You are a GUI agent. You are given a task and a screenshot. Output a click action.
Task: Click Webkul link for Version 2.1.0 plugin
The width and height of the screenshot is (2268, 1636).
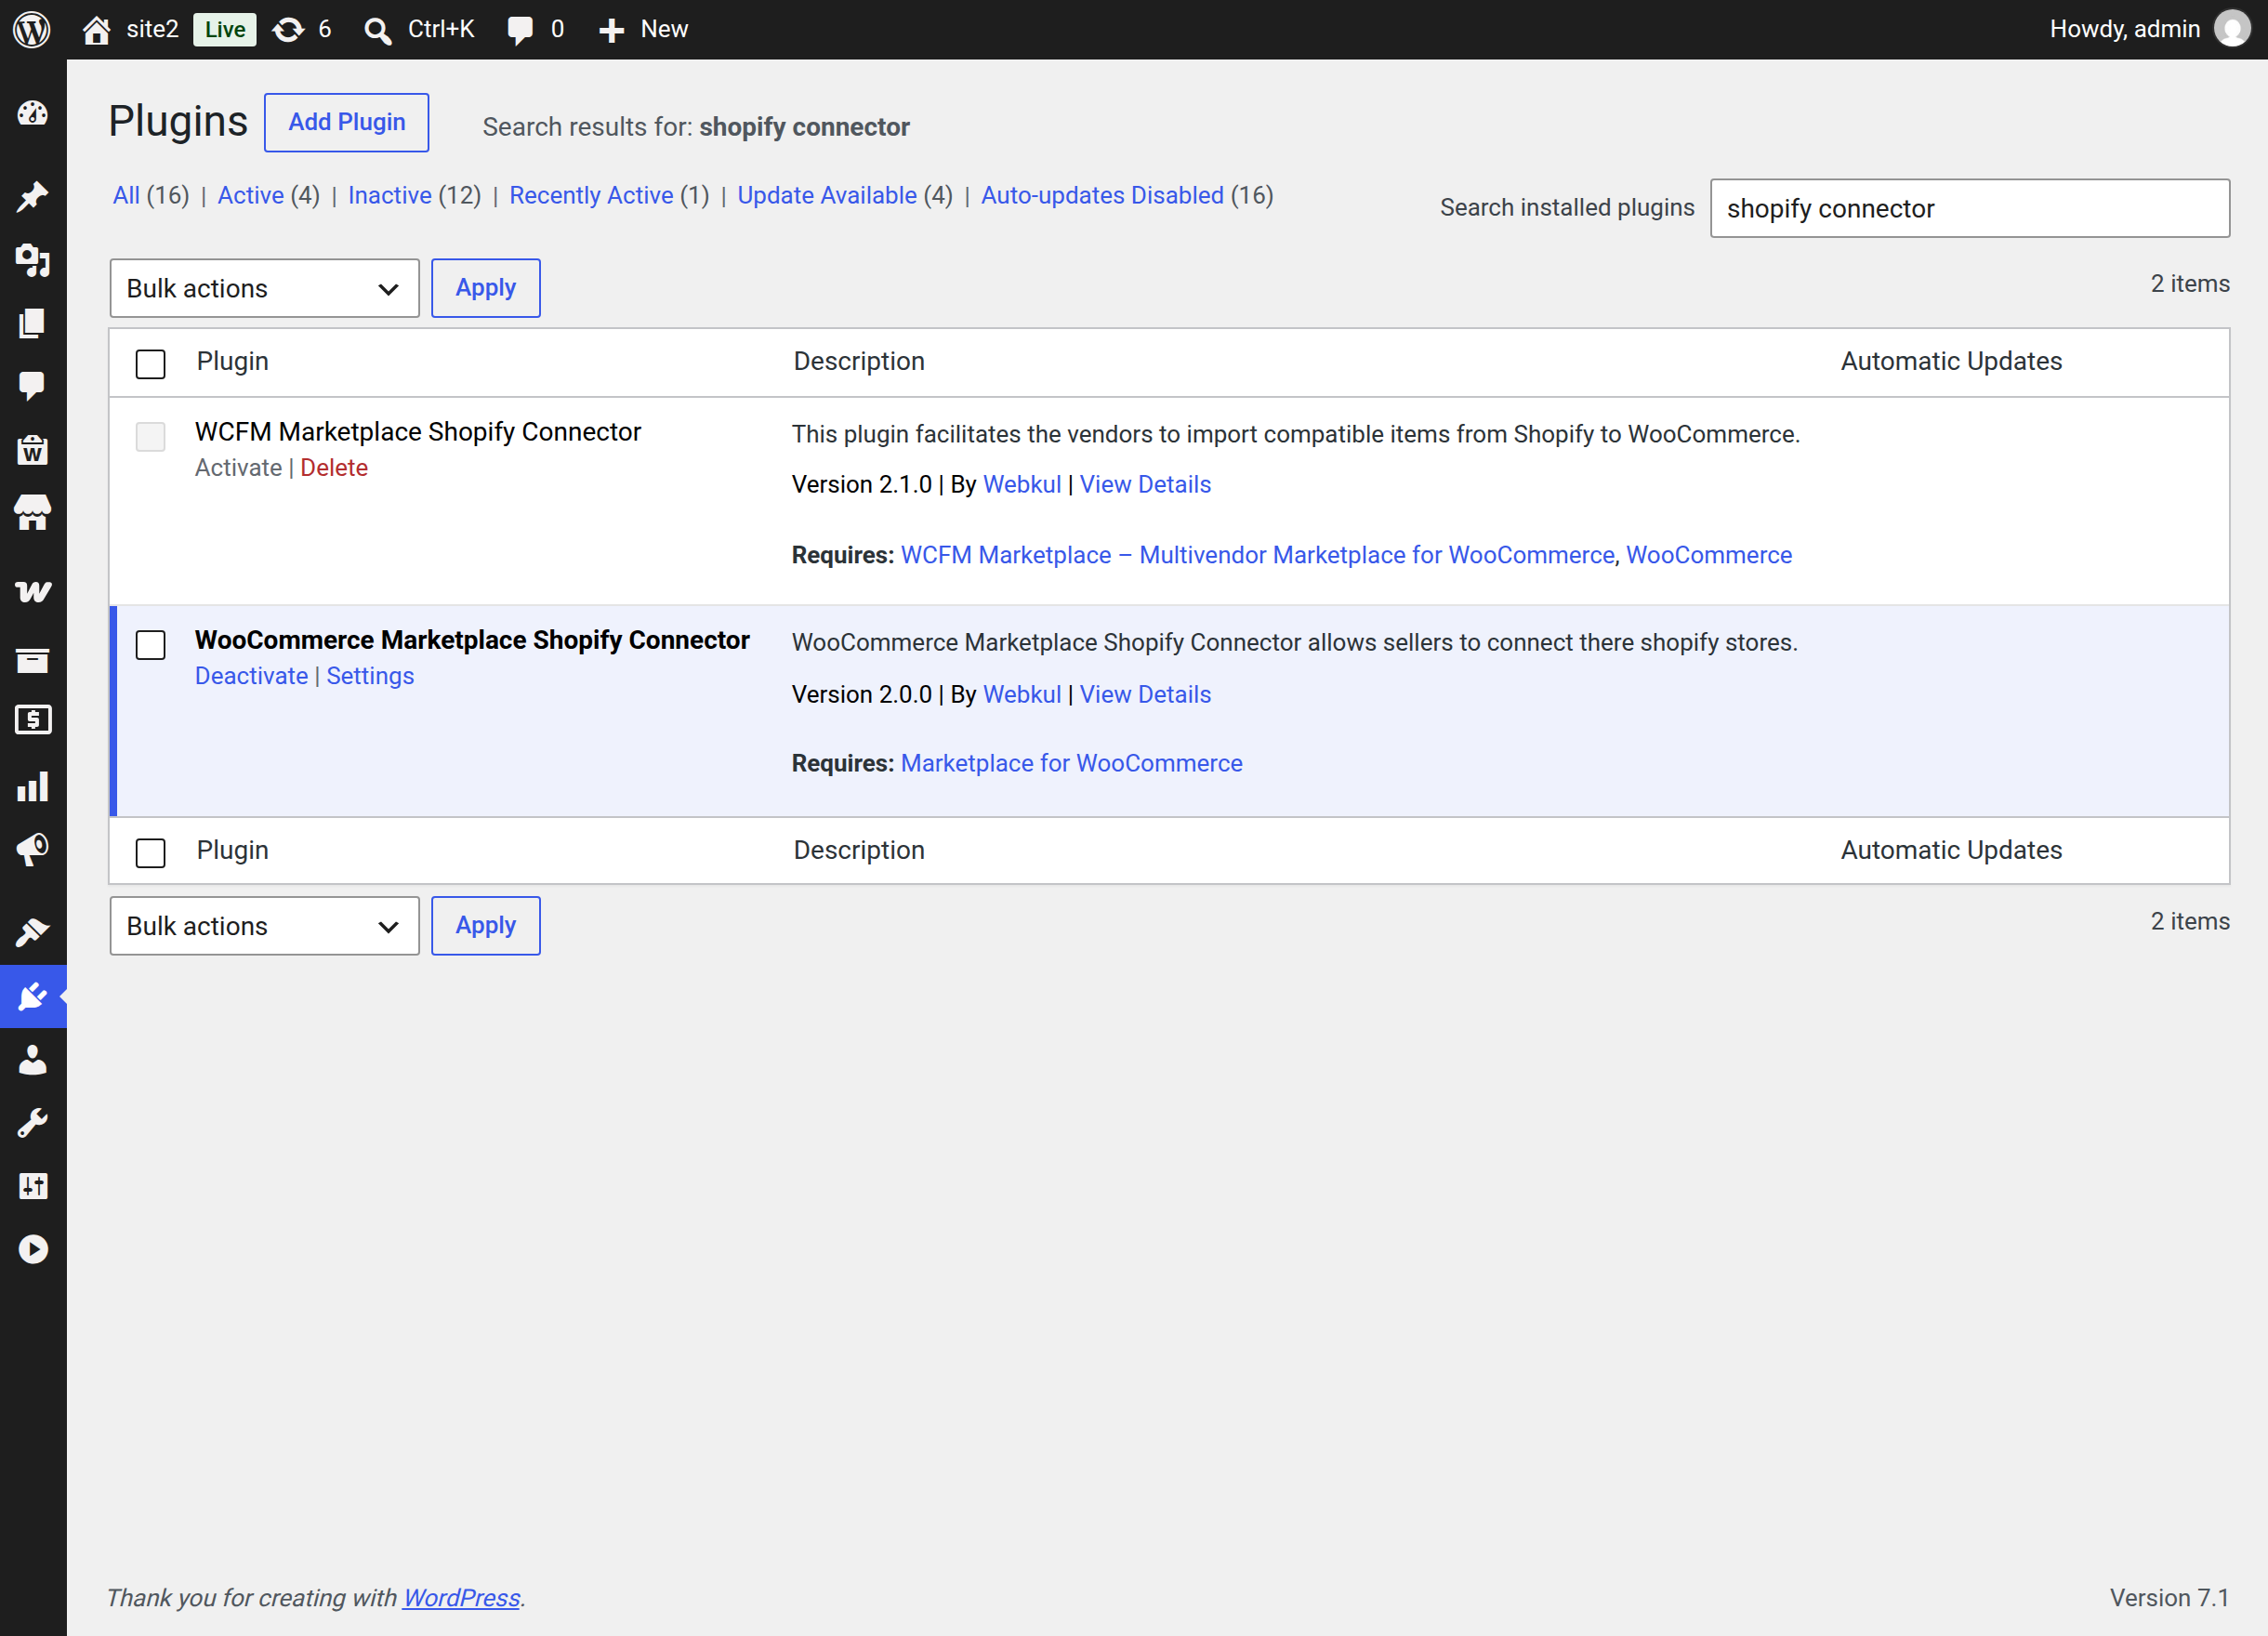click(1022, 485)
